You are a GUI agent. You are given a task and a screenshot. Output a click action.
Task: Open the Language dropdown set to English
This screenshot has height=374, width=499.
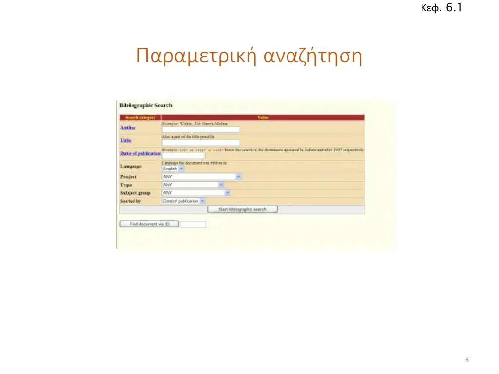point(173,168)
